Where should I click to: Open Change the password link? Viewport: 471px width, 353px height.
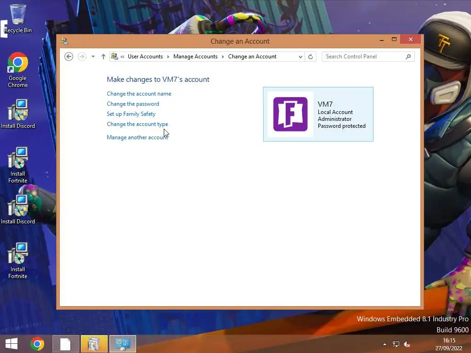133,104
